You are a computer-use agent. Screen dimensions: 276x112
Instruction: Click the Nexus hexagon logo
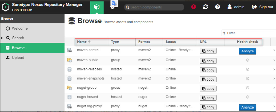coord(6,7)
